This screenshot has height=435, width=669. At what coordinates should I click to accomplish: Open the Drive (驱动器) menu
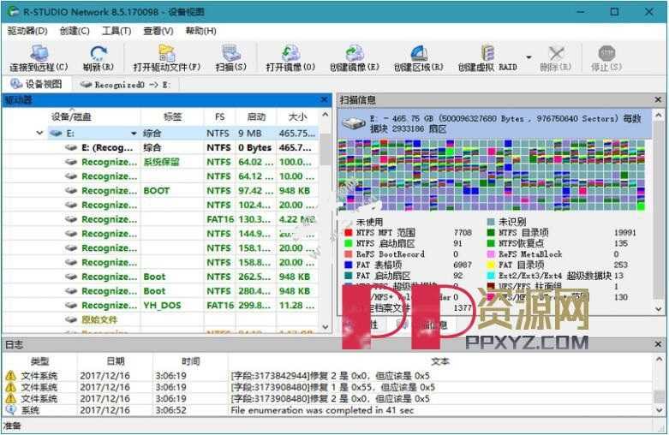(27, 31)
